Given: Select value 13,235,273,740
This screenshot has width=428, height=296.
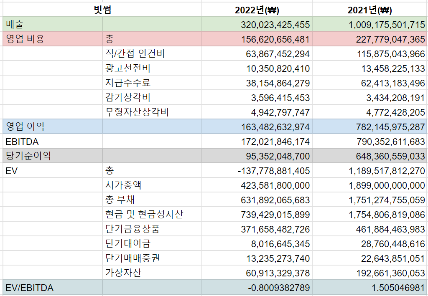Looking at the screenshot, I should tap(278, 259).
